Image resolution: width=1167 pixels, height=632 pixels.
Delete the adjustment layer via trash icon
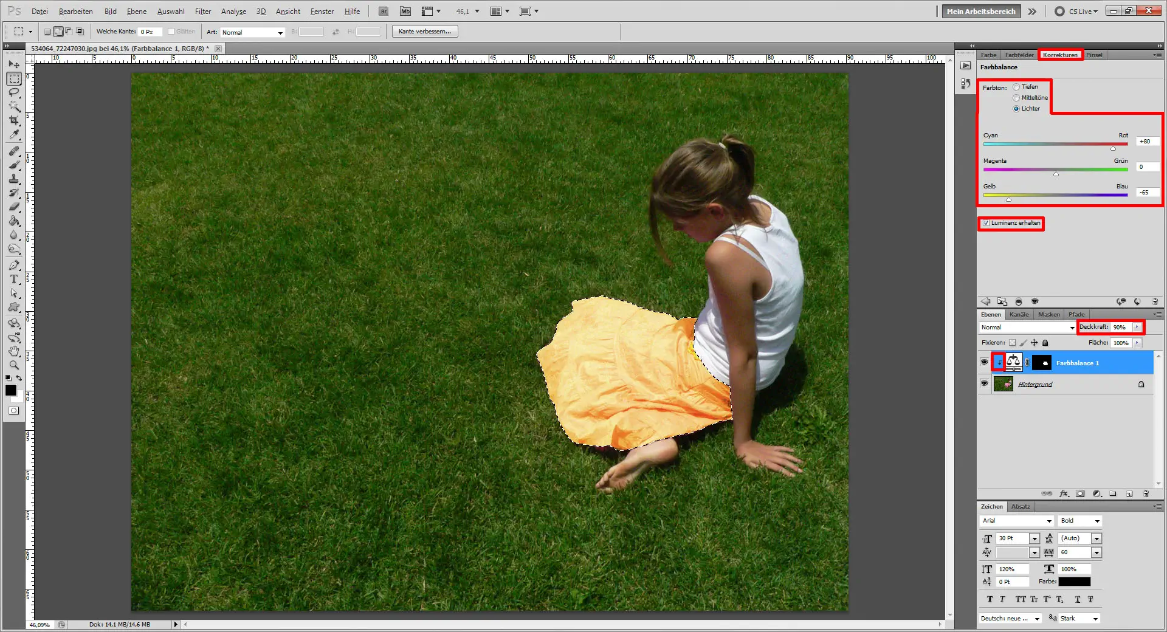pos(1147,493)
